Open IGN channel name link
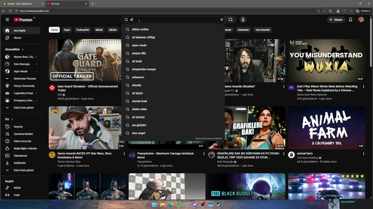 click(60, 95)
